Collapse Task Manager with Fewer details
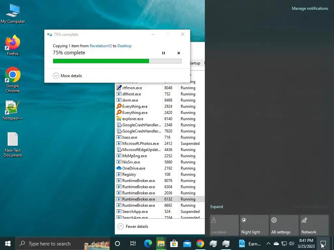Screen dimensions: 334x250 click(133, 227)
